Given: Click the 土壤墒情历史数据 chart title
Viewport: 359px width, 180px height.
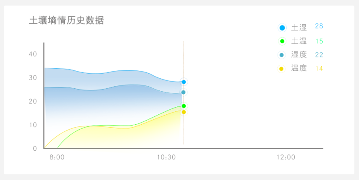Looking at the screenshot, I should click(66, 20).
